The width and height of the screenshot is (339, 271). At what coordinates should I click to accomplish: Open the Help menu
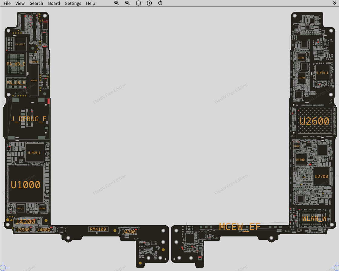pos(91,3)
